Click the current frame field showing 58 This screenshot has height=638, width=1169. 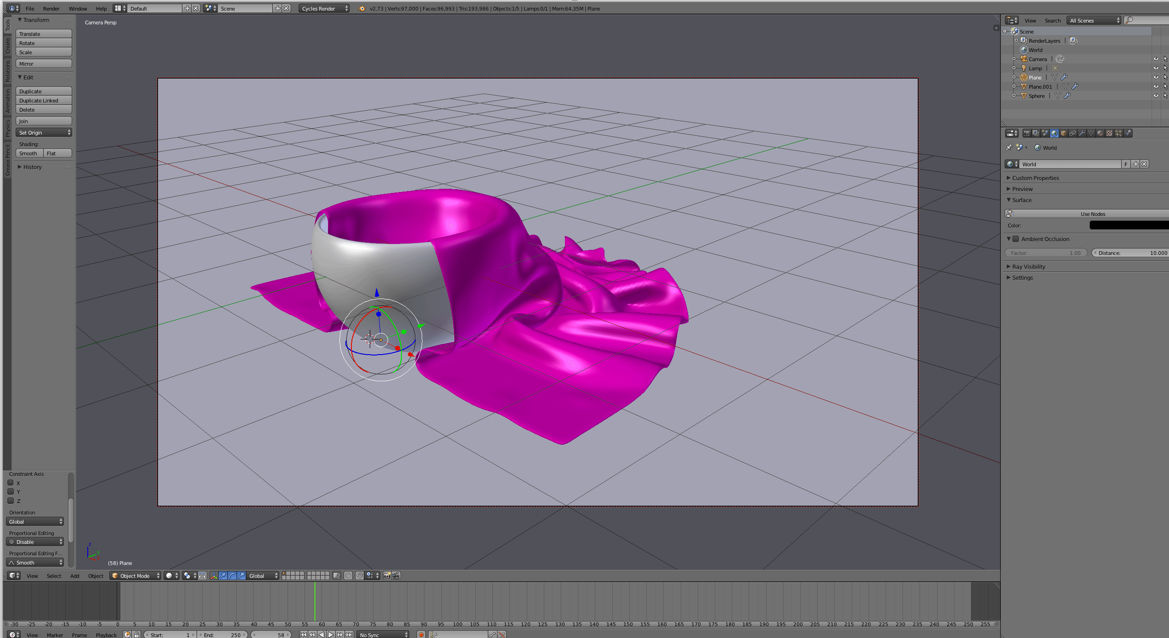click(271, 635)
